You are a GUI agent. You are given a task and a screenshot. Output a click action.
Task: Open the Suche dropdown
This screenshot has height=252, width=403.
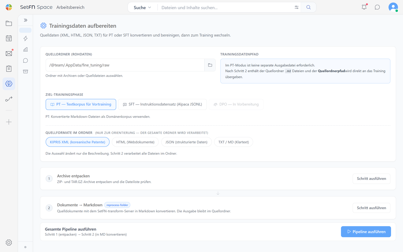pos(142,8)
